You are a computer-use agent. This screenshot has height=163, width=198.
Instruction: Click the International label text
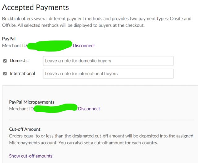coord(22,74)
